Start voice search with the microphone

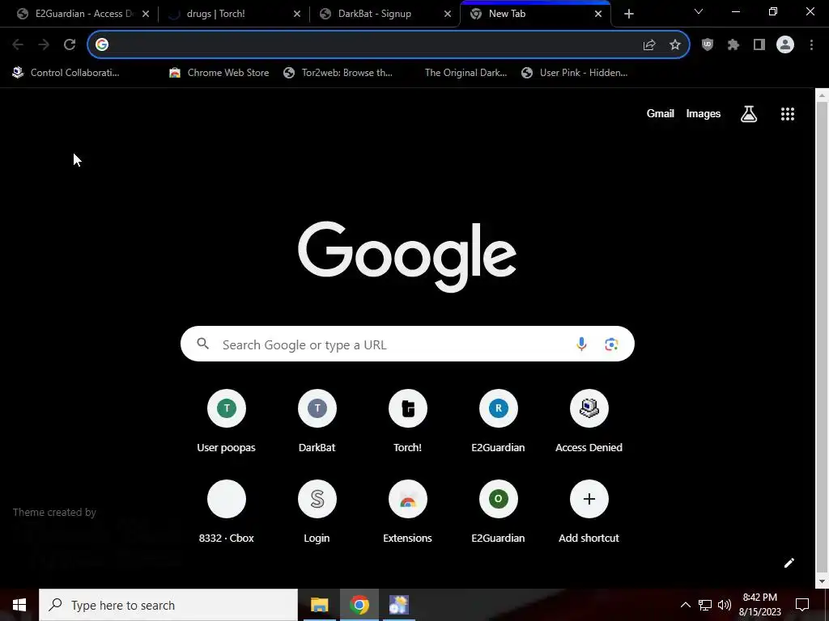click(x=581, y=344)
